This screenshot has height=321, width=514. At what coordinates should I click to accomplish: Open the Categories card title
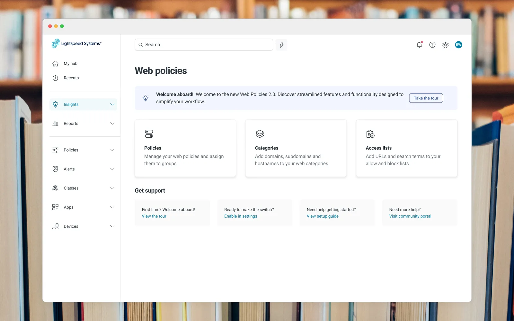click(x=267, y=148)
